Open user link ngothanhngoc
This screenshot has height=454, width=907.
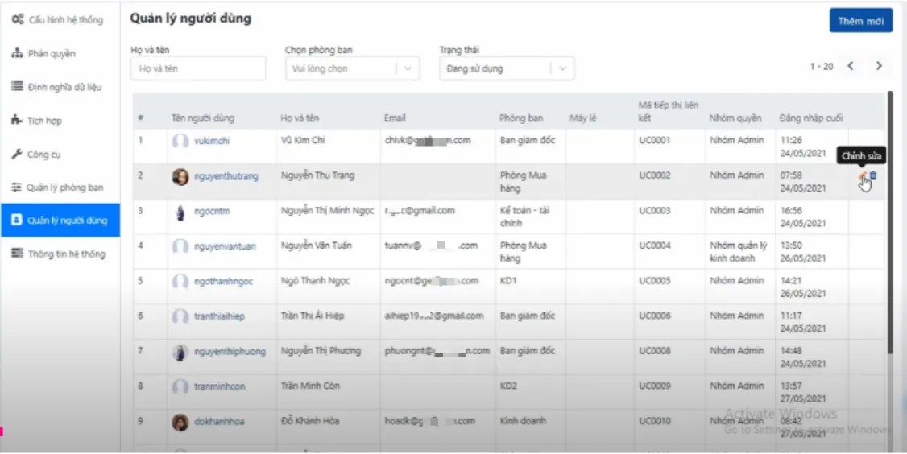coord(223,281)
